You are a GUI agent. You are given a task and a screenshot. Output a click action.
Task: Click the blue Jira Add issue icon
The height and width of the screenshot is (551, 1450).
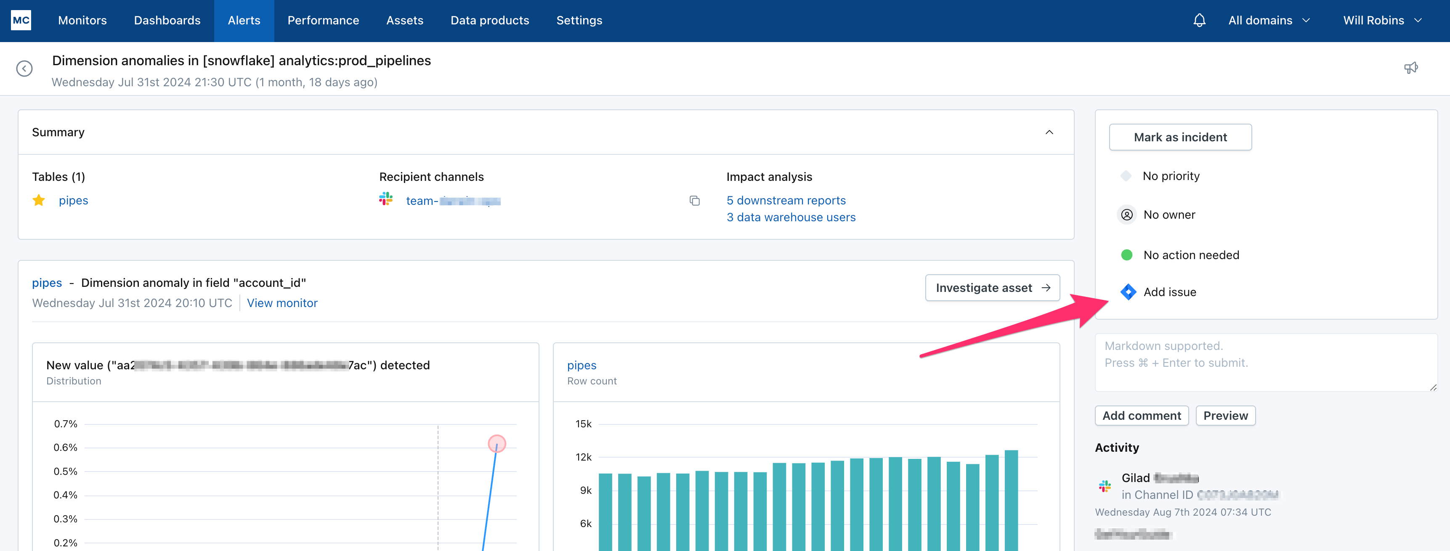click(1128, 292)
